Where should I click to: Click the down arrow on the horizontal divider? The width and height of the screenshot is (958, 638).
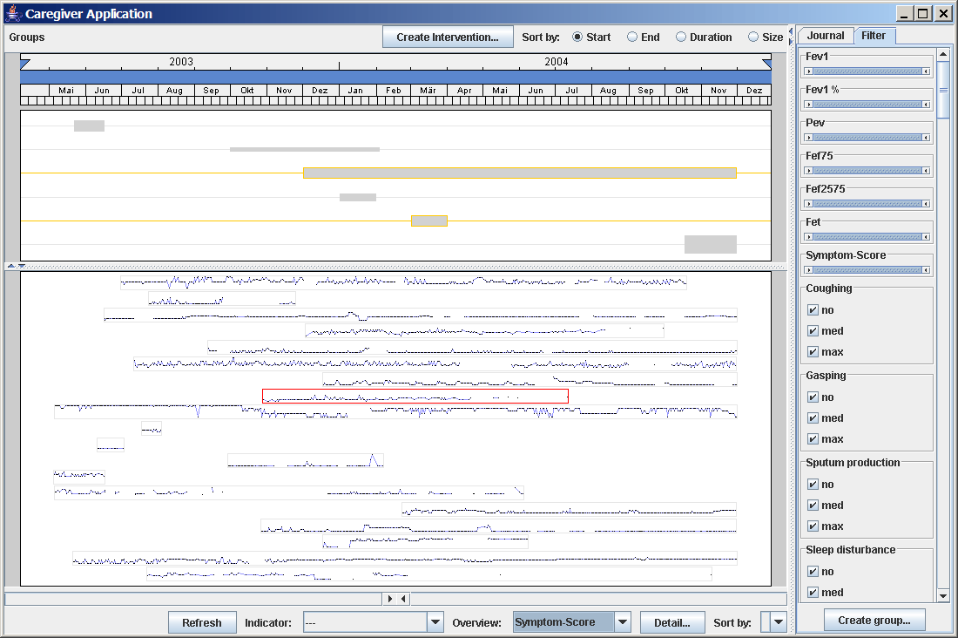point(22,266)
